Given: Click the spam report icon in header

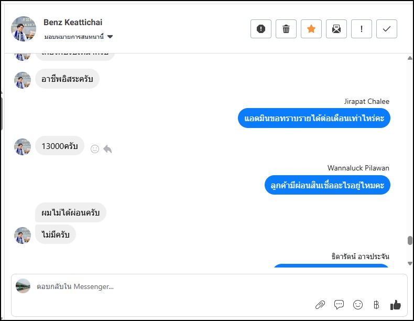Looking at the screenshot, I should [x=261, y=29].
